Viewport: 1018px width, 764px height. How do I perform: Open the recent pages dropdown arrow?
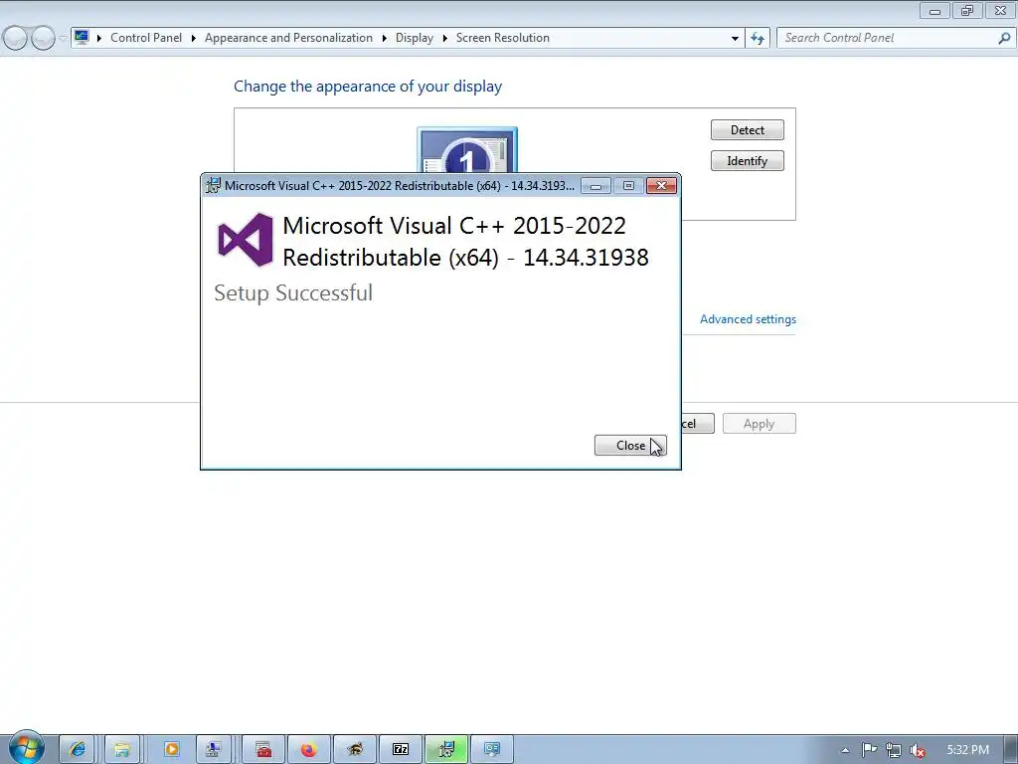pos(63,39)
